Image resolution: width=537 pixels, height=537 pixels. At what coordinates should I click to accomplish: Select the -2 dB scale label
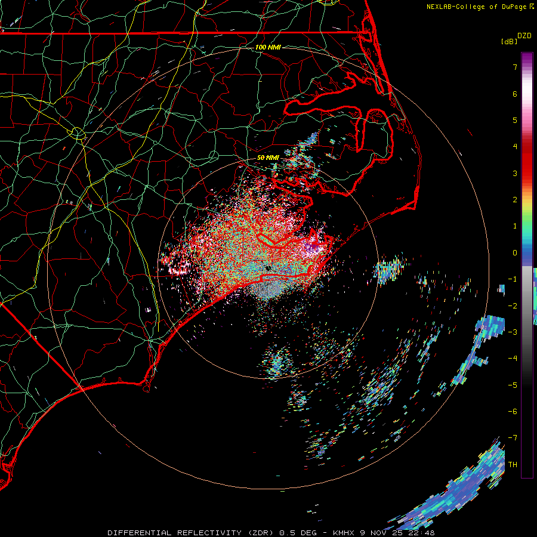513,305
